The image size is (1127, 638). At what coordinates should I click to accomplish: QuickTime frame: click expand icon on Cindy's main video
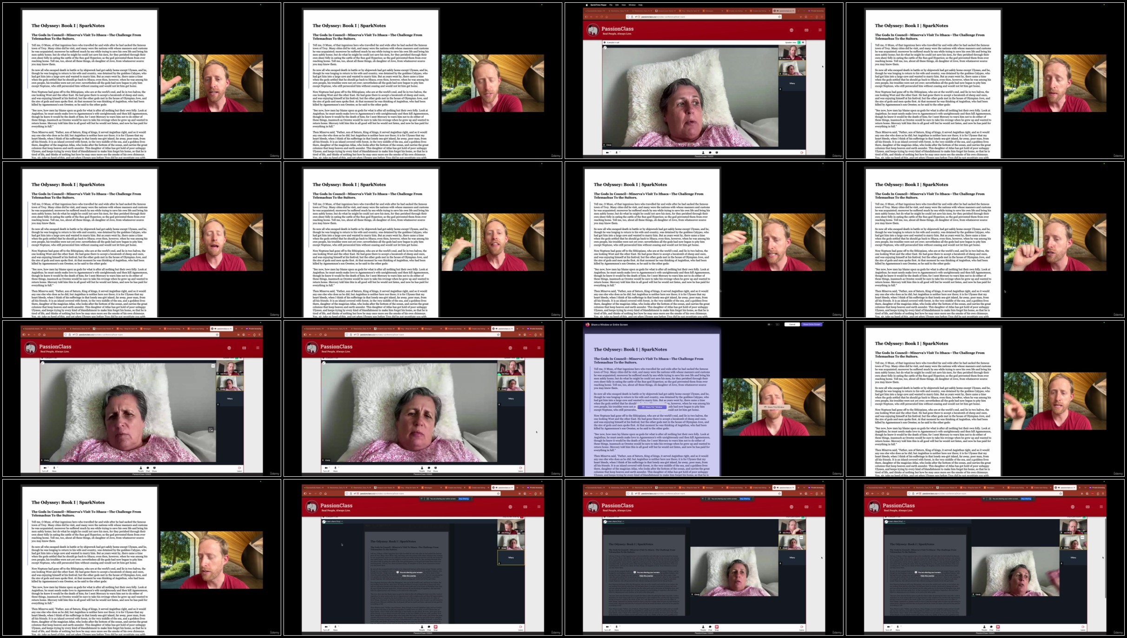pos(605,47)
